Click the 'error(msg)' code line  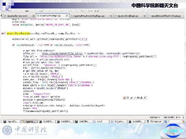[x=19, y=22]
